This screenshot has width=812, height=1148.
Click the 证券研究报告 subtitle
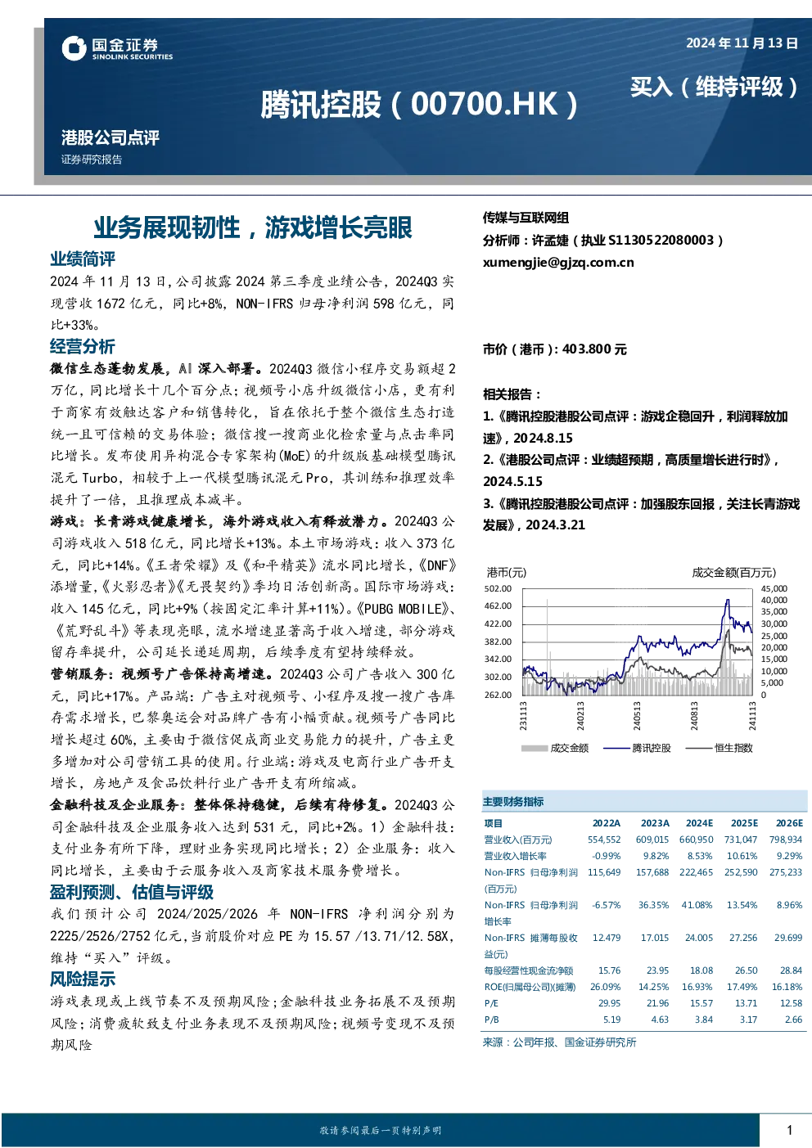point(92,160)
